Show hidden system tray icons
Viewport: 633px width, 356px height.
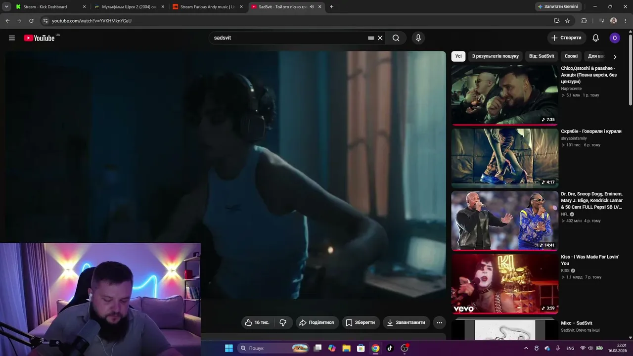[x=526, y=348]
